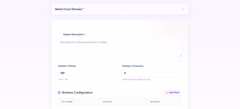Click the Number of Columns input field
Viewport: 240px width, 109px height.
tap(152, 73)
